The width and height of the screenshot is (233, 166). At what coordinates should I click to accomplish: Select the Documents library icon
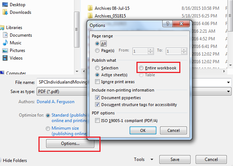click(5, 35)
